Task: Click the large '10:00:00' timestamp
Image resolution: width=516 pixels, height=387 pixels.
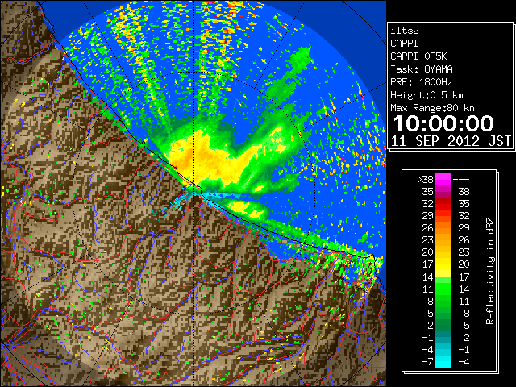Action: pos(443,123)
